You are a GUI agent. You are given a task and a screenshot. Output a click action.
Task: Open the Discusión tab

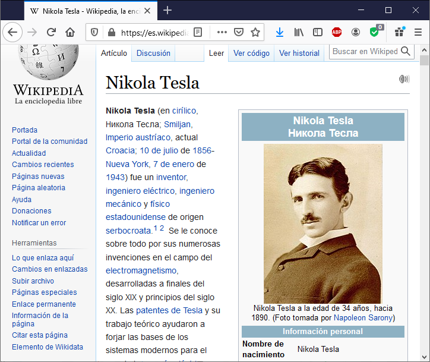153,53
